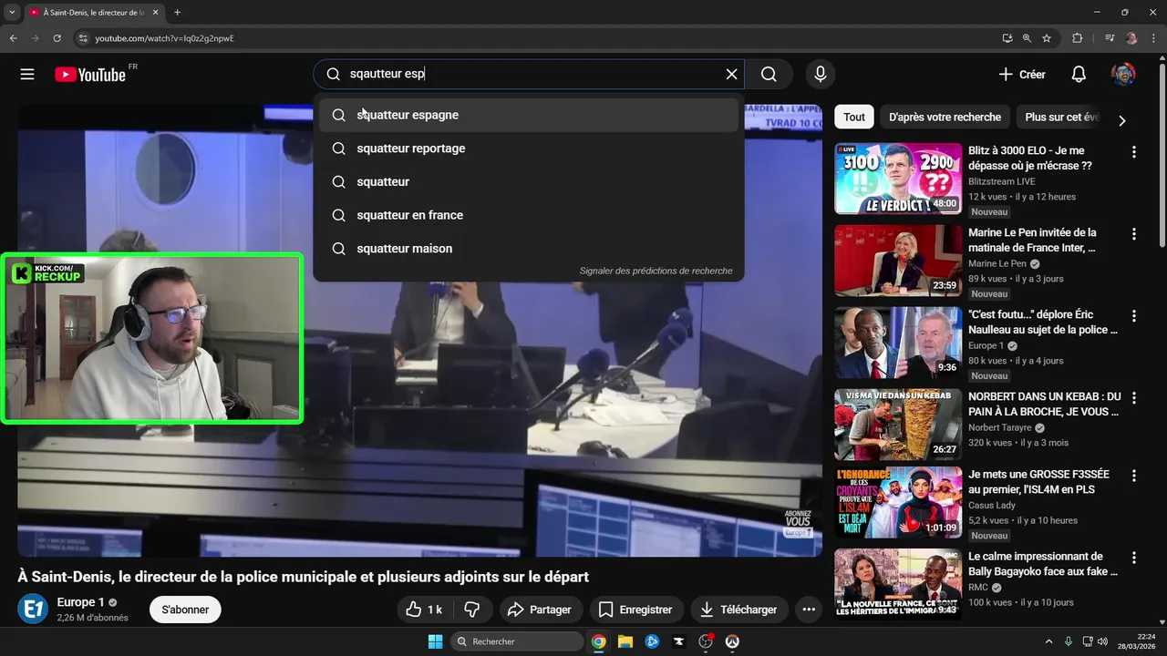Open the YouTube hamburger guide menu
This screenshot has width=1167, height=656.
27,75
